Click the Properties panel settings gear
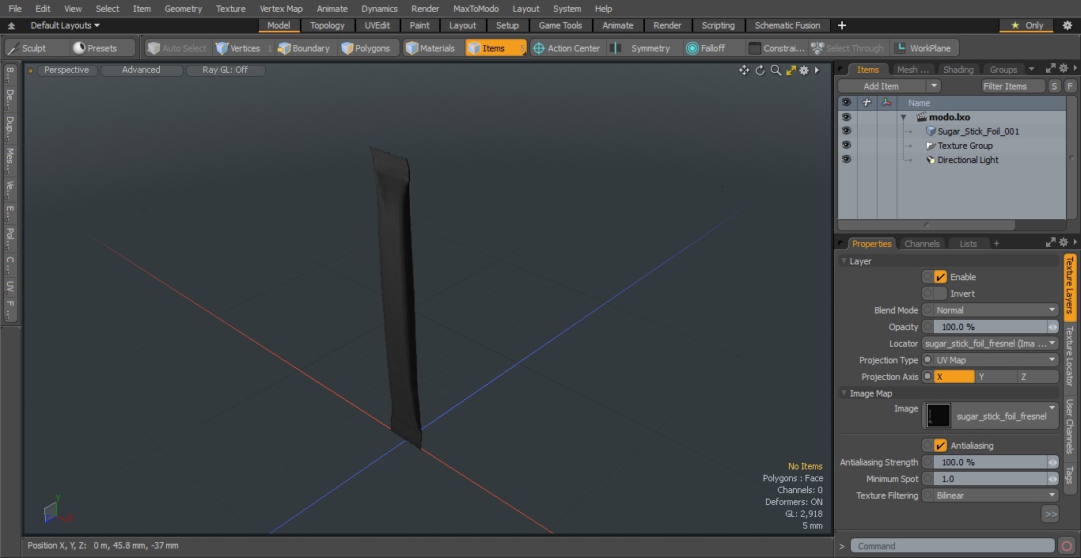Image resolution: width=1081 pixels, height=558 pixels. click(1064, 243)
